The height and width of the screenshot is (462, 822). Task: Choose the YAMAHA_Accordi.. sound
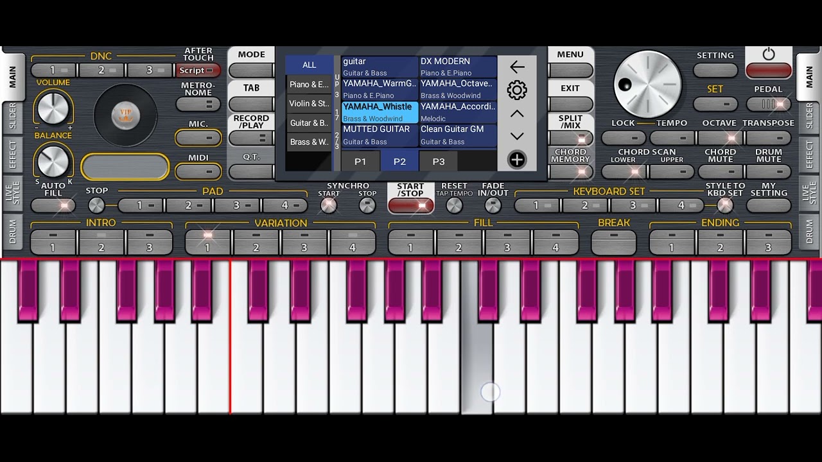tap(458, 112)
